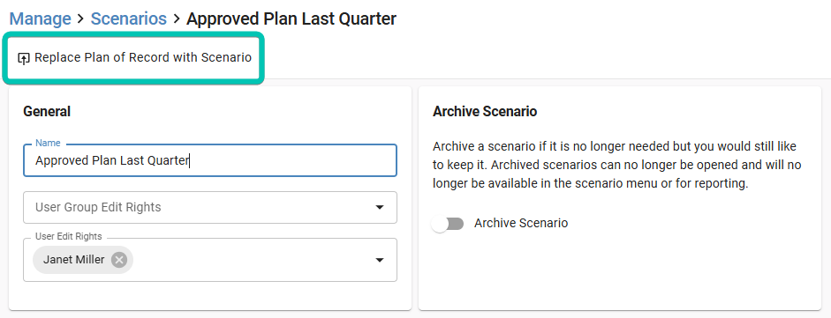Image resolution: width=831 pixels, height=318 pixels.
Task: Expand the User Edit Rights dropdown arrow
Action: click(x=380, y=260)
